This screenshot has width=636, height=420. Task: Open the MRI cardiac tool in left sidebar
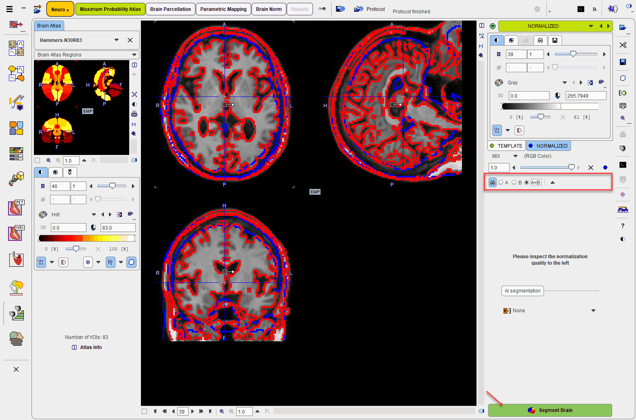(x=16, y=233)
